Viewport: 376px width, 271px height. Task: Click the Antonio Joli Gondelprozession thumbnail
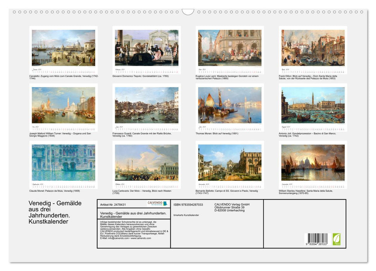tap(313, 105)
